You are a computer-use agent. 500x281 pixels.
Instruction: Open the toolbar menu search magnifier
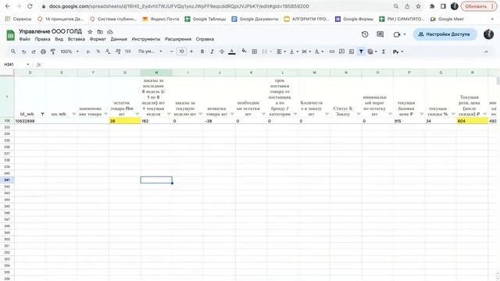pos(13,52)
